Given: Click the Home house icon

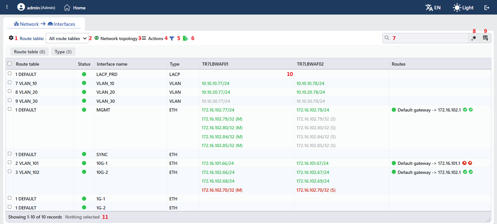Looking at the screenshot, I should pos(67,7).
